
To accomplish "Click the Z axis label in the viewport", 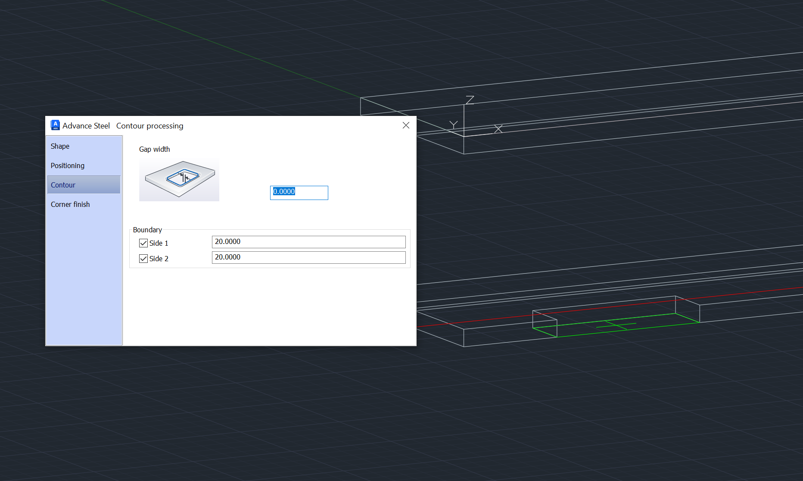I will pyautogui.click(x=470, y=100).
